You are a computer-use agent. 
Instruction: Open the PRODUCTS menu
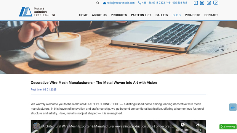(x=119, y=15)
